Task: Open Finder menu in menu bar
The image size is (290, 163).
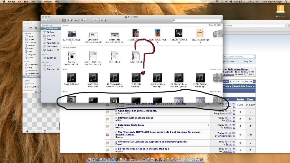Action: pyautogui.click(x=12, y=1)
